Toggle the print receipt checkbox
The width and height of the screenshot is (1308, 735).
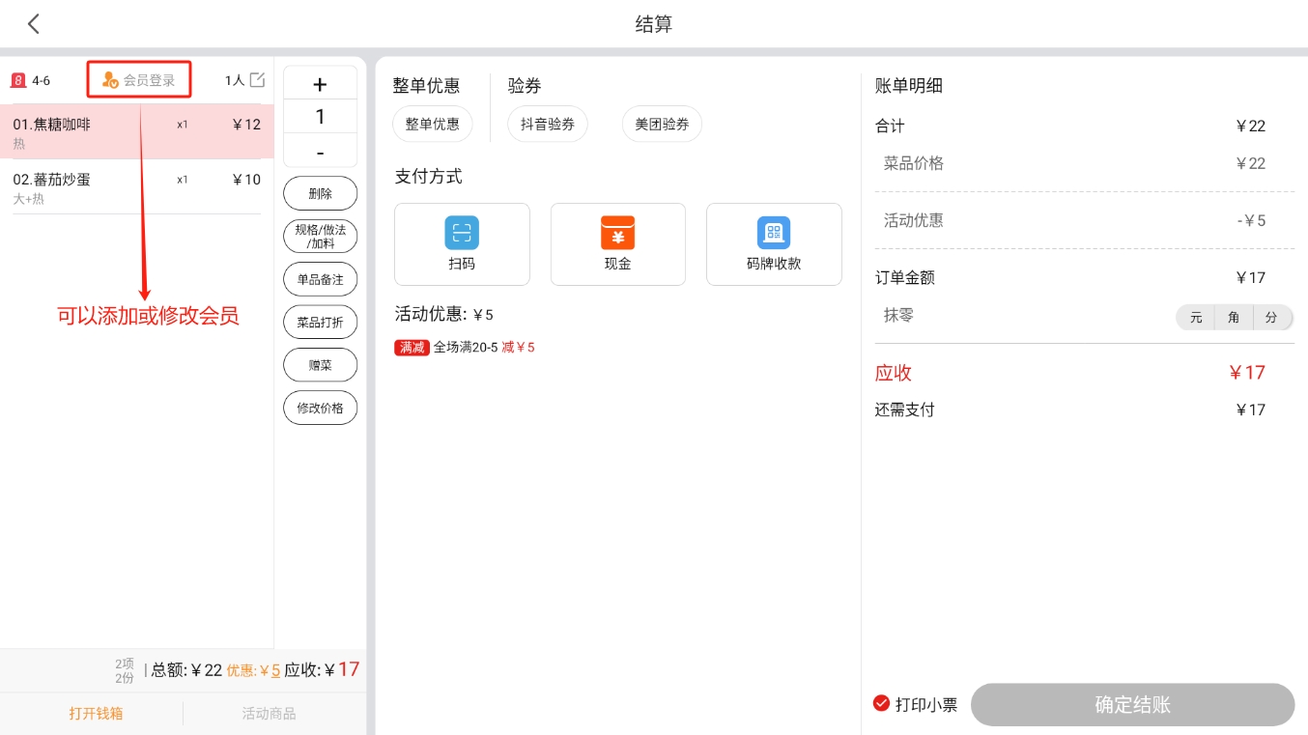[x=881, y=704]
